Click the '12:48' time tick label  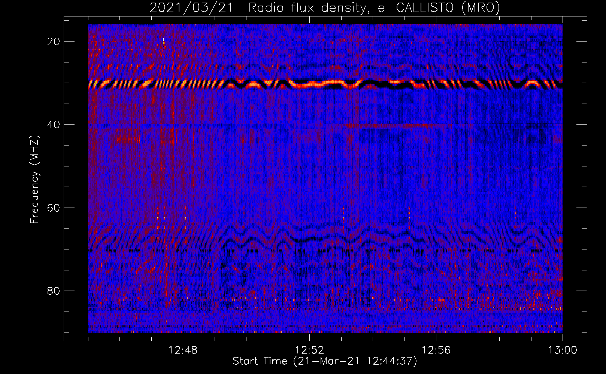click(x=183, y=350)
